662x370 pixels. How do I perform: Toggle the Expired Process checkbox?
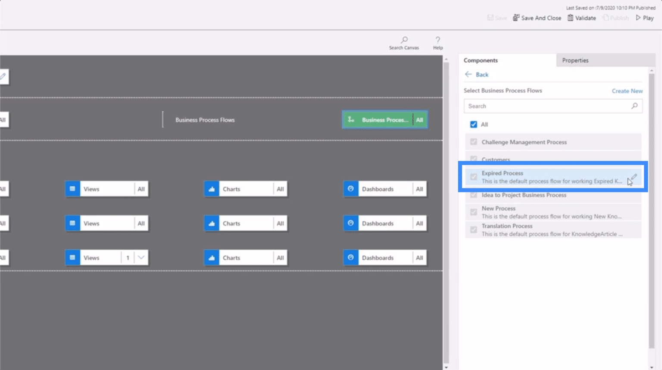point(474,177)
